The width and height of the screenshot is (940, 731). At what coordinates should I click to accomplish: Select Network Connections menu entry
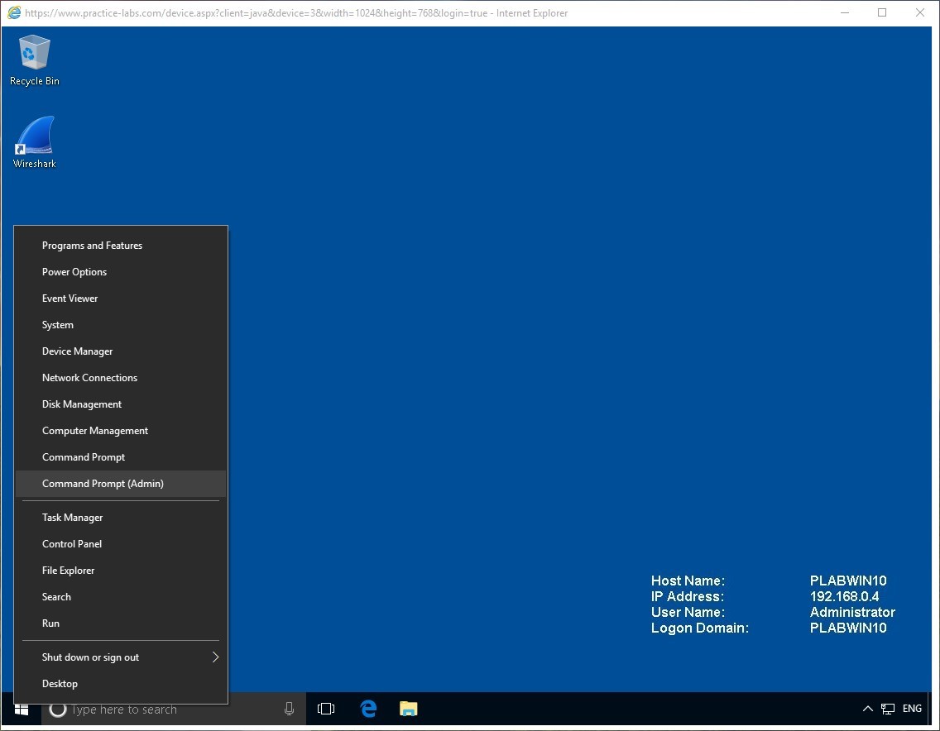[89, 378]
